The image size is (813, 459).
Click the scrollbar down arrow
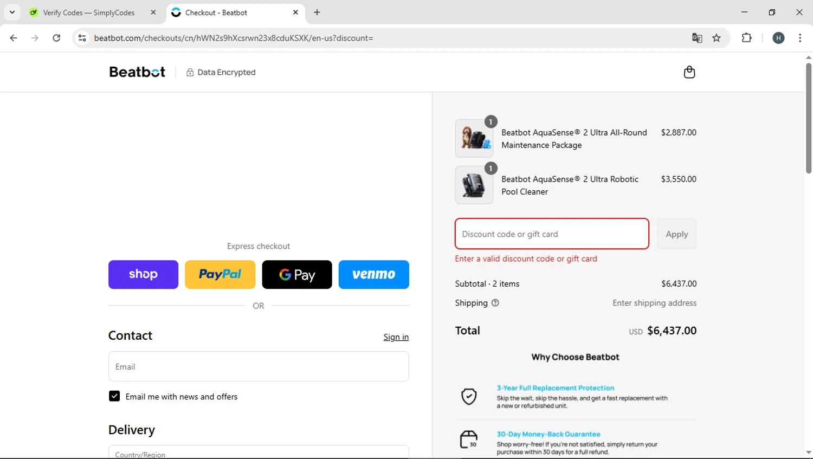click(x=808, y=452)
